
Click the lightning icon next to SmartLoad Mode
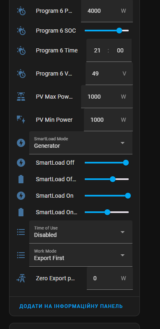(x=21, y=143)
